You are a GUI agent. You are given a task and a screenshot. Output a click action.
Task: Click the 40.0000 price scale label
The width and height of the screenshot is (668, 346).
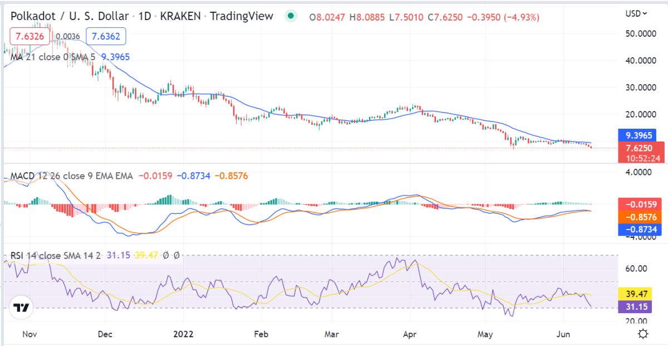(641, 61)
